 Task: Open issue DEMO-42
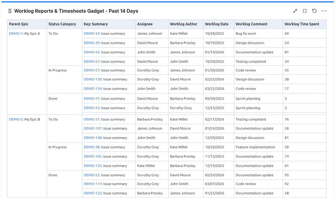point(92,52)
